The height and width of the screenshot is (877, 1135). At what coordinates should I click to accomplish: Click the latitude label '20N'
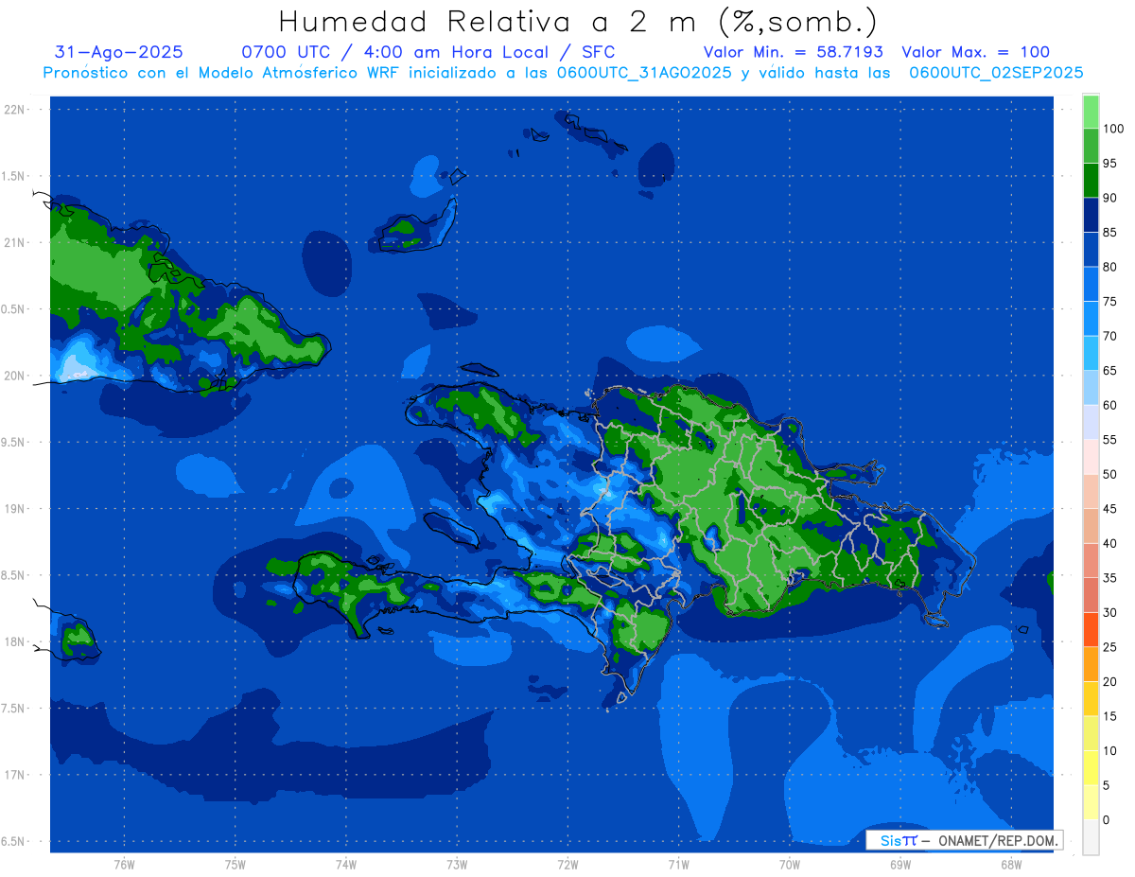point(14,377)
